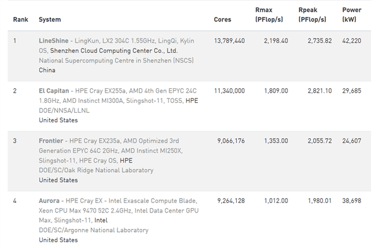Select the Rmax value 1,353.00
Screen dimensions: 379x251
[276, 141]
